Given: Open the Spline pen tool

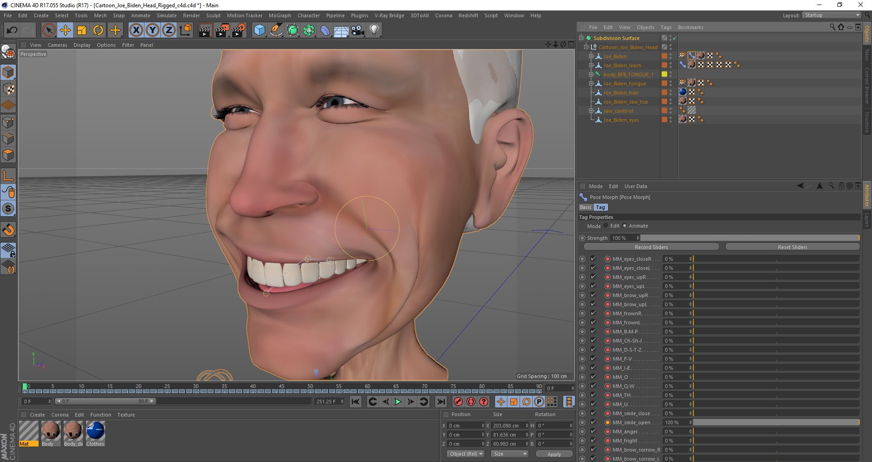Looking at the screenshot, I should point(276,30).
